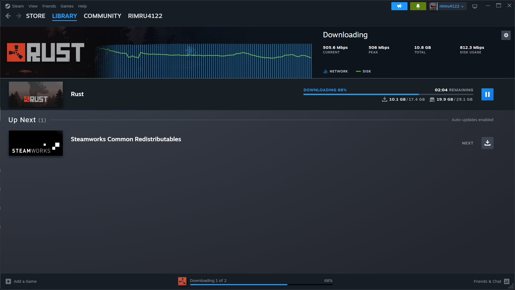The width and height of the screenshot is (515, 290).
Task: Click the Rust icon in the bottom download bar
Action: coord(182,281)
